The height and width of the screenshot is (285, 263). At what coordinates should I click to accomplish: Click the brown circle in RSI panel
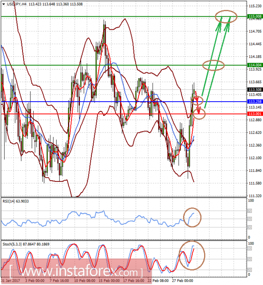tap(192, 217)
